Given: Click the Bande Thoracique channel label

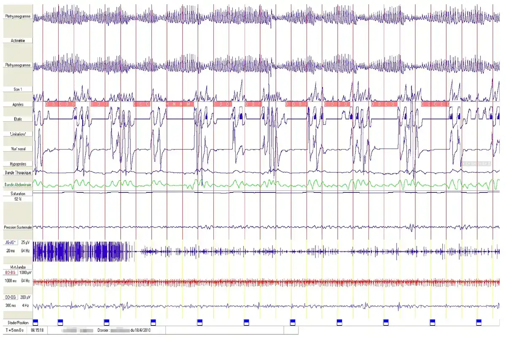Looking at the screenshot, I should point(17,173).
